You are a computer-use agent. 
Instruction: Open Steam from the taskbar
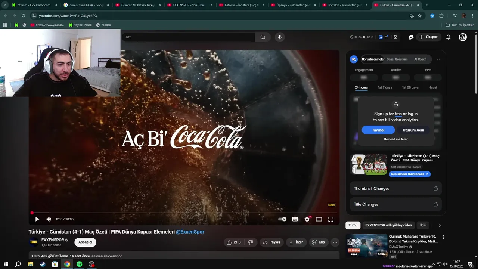43,264
